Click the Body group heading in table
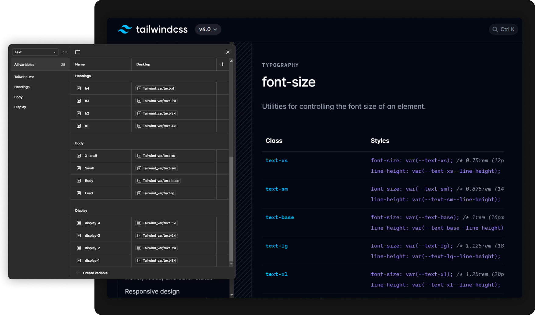Viewport: 535px width, 315px height. 79,143
